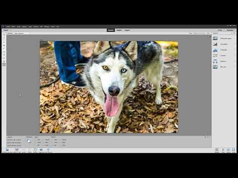Open the Enhance menu

tap(24, 27)
